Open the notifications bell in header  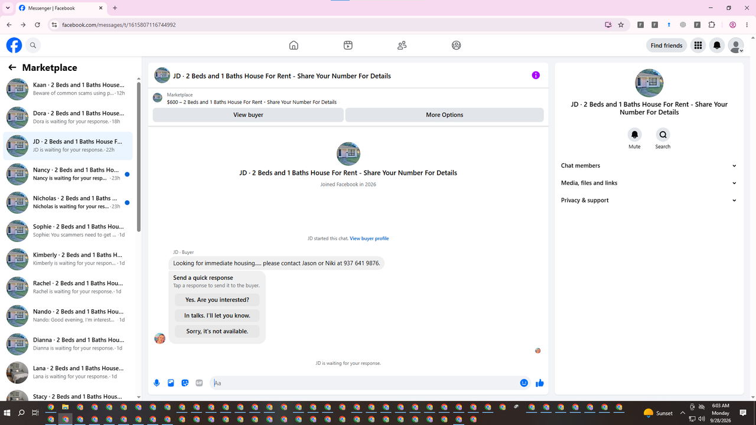point(717,45)
